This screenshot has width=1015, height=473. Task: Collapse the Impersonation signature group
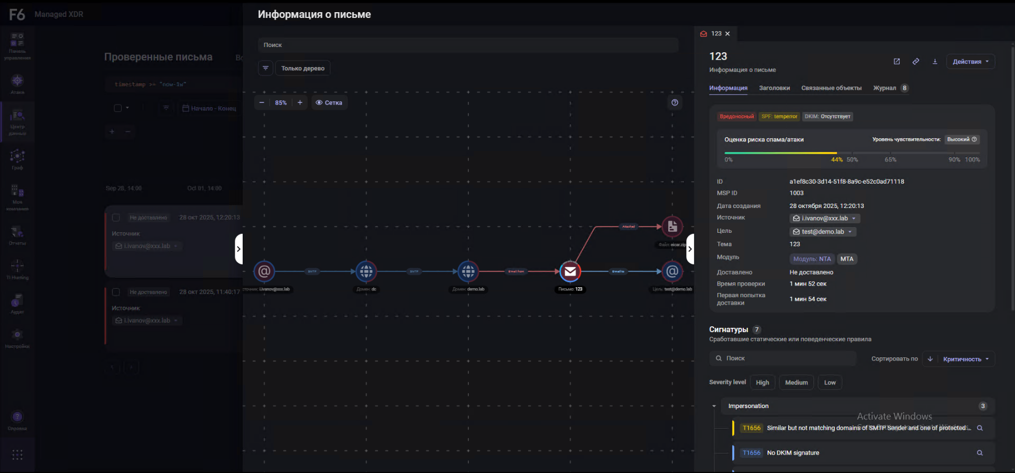[x=714, y=406]
